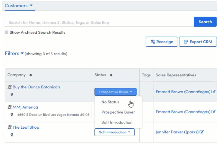Open Soft Introduction status dropdown for Leaf Shop
Viewport: 222px width, 149px height.
point(114,132)
